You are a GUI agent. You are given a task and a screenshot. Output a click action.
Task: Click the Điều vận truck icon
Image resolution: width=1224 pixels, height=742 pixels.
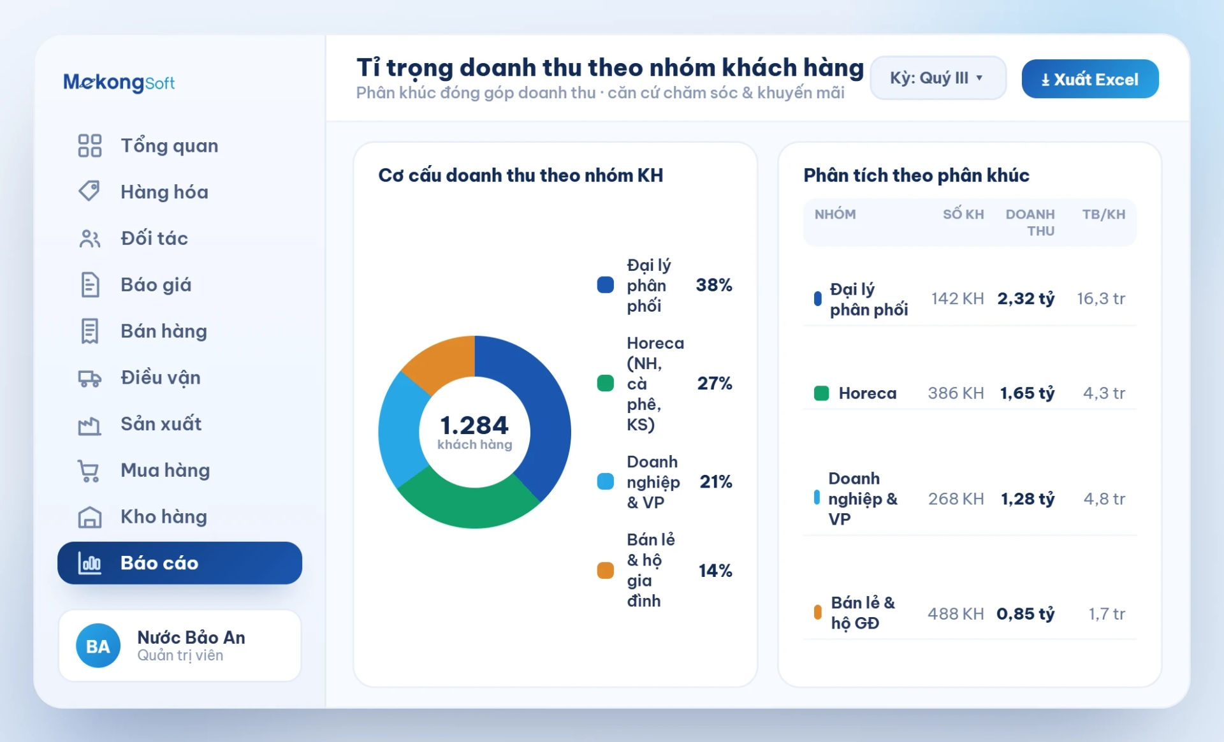click(90, 378)
